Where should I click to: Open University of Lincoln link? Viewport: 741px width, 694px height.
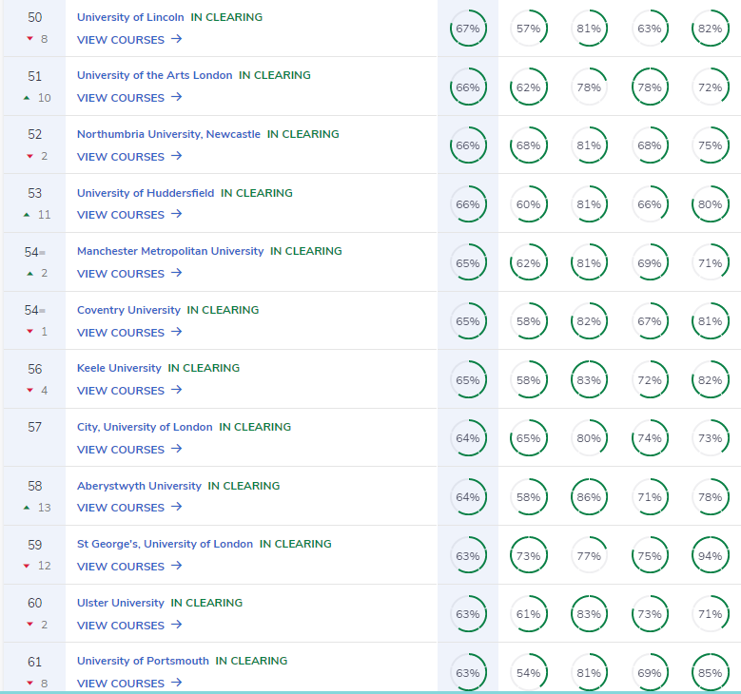[130, 17]
